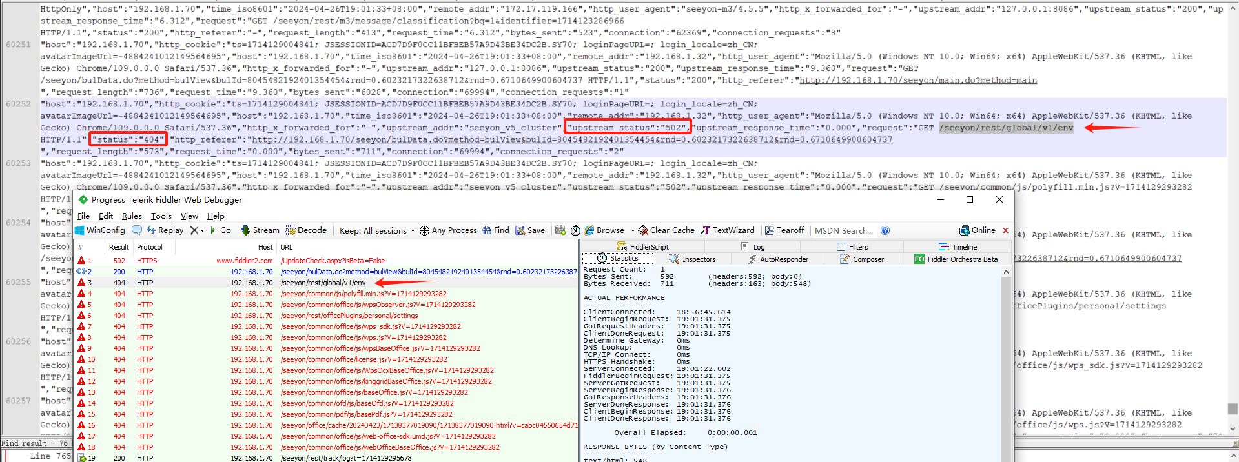1239x462 pixels.
Task: Open the Help menu
Action: click(216, 216)
